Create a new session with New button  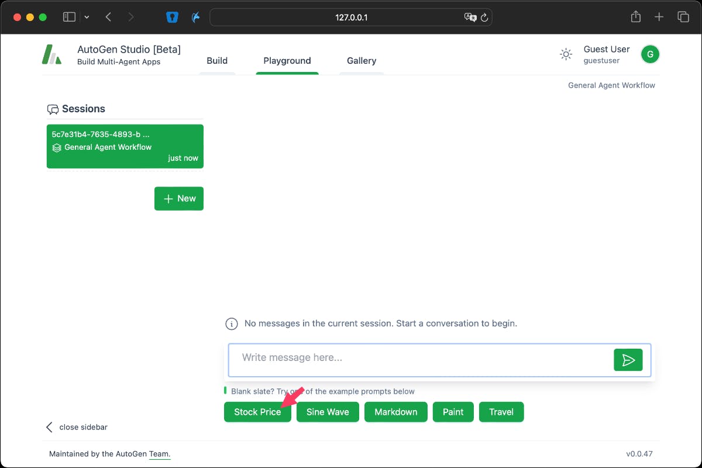179,199
